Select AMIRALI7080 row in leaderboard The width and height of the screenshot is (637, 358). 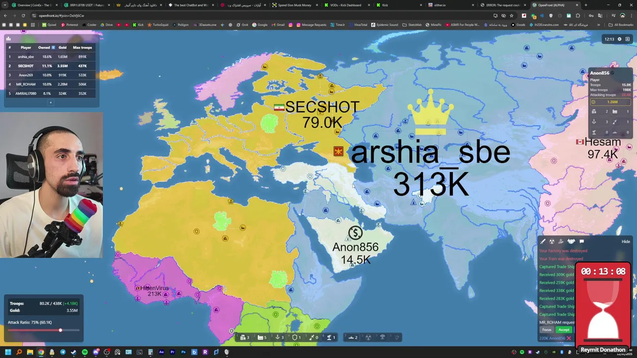click(50, 93)
